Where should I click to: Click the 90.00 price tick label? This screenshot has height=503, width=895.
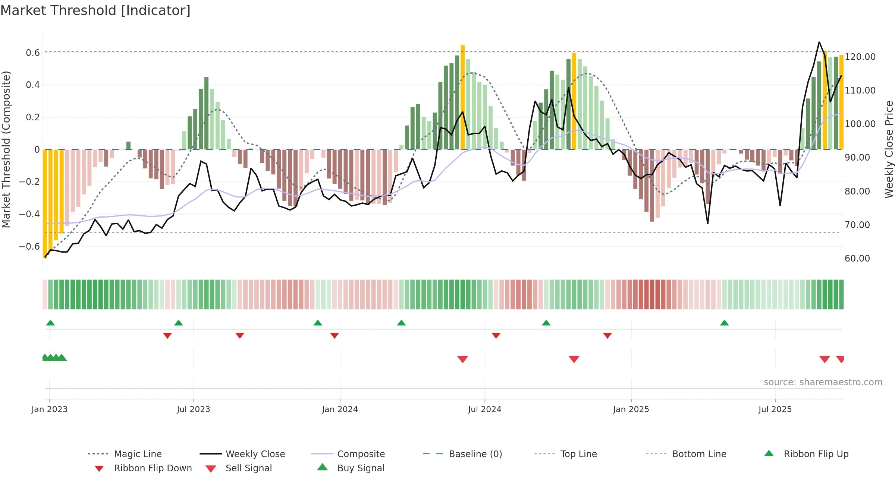coord(857,157)
